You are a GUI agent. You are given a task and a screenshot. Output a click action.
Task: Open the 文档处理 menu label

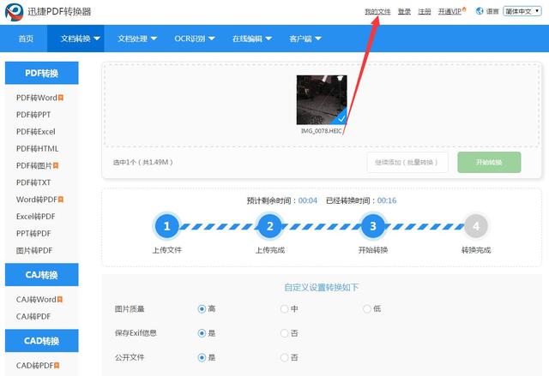[132, 39]
